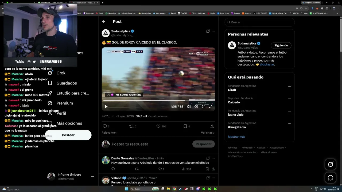342x192 pixels.
Task: Open the Caicedo trending topic
Action: (x=234, y=102)
